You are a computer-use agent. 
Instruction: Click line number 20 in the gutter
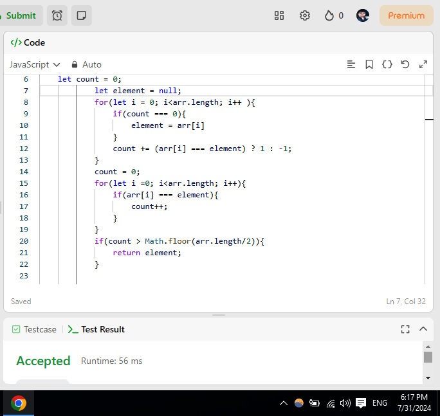(24, 241)
